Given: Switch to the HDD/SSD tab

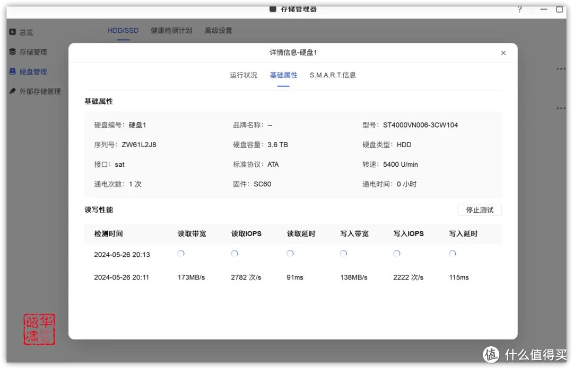Looking at the screenshot, I should (x=123, y=30).
